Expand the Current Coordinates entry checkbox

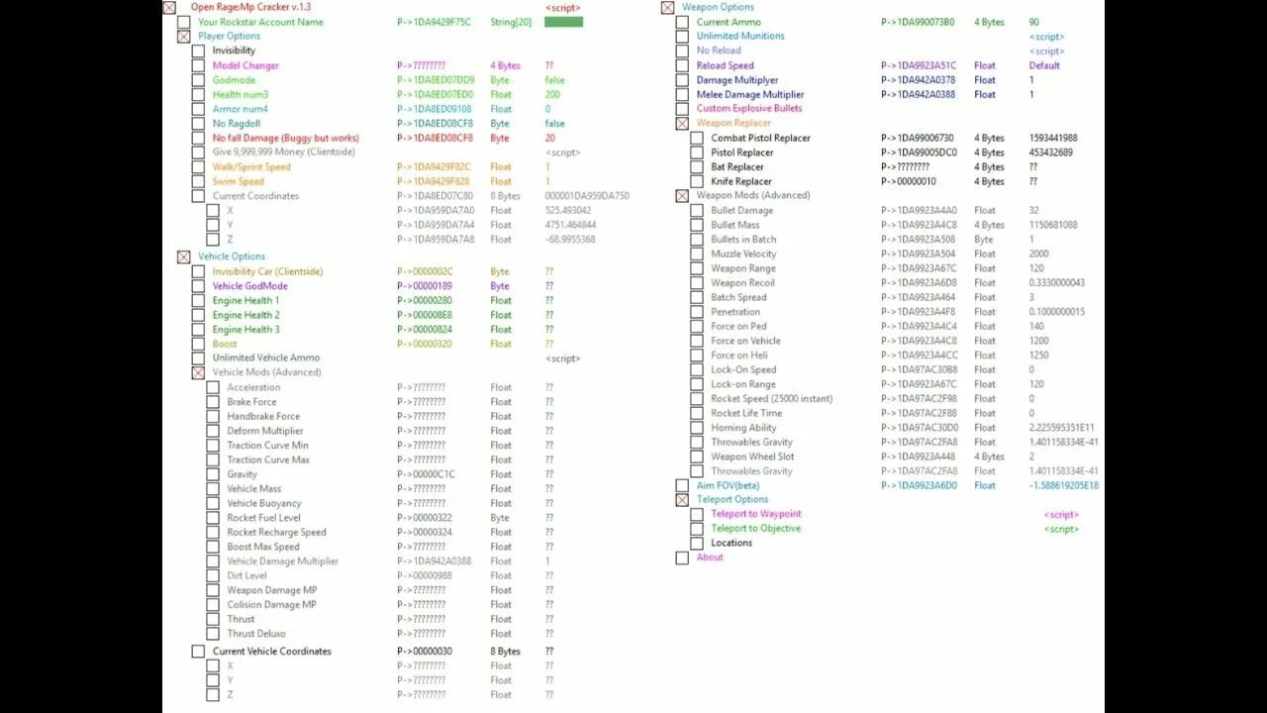click(x=199, y=196)
